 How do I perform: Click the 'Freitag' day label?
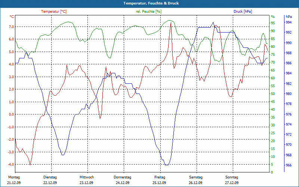(x=160, y=177)
